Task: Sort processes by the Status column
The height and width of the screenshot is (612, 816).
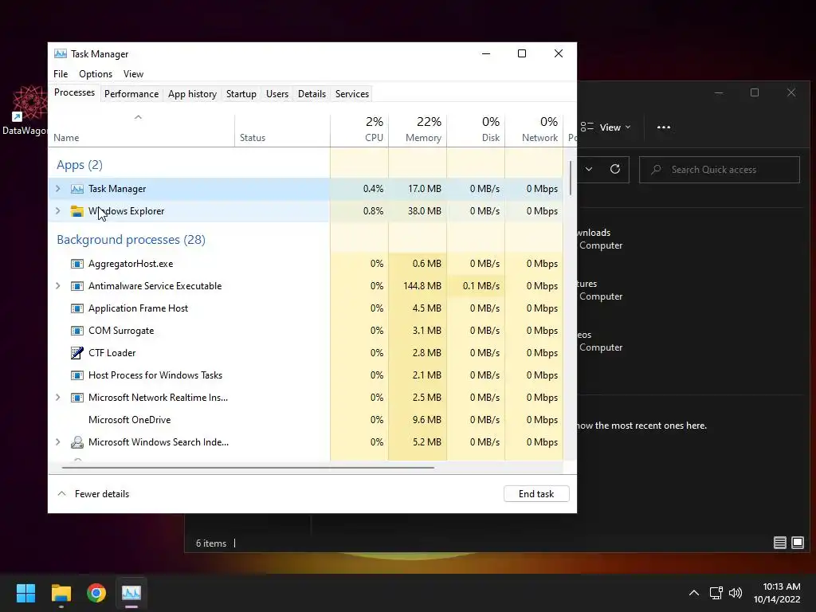Action: click(283, 130)
